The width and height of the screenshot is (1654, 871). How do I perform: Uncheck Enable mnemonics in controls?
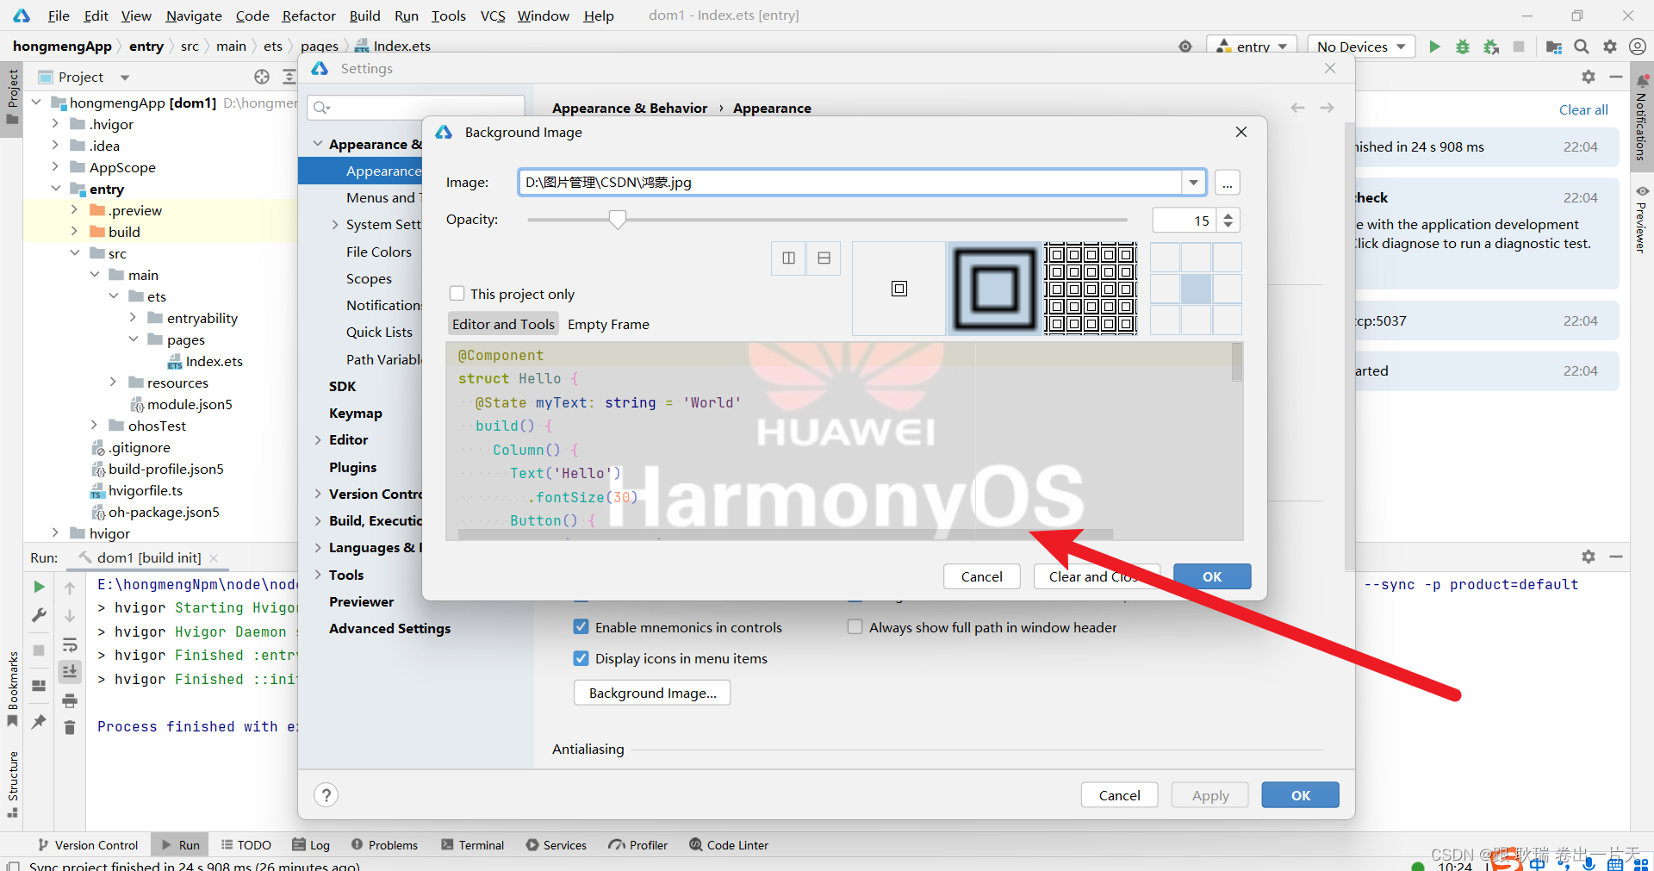click(581, 627)
